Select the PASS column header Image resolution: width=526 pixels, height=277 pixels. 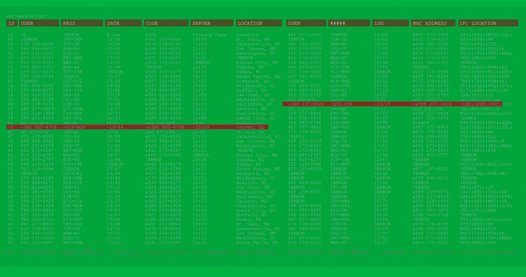pos(82,23)
